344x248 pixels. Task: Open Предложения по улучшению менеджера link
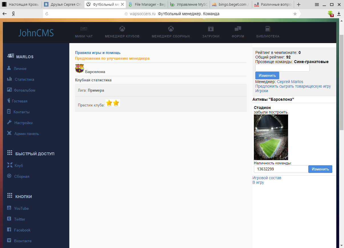(112, 58)
